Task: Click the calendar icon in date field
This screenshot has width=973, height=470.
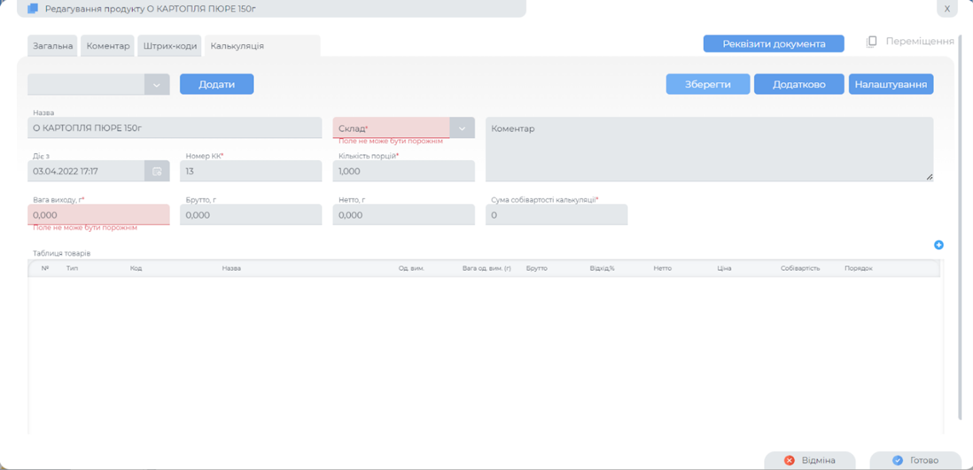Action: coord(157,171)
